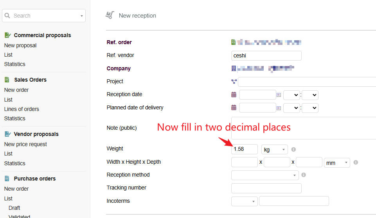Click the Sales Orders sidebar icon
Screen dimensions: 376x218
[x=7, y=80]
